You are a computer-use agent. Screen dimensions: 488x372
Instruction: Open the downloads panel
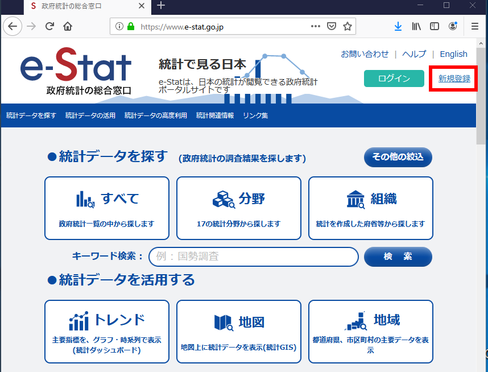(x=398, y=27)
